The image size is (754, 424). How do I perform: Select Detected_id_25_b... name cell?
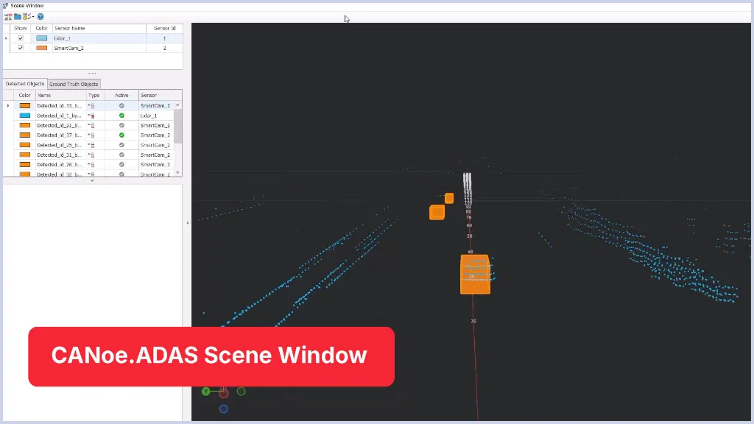[61, 145]
